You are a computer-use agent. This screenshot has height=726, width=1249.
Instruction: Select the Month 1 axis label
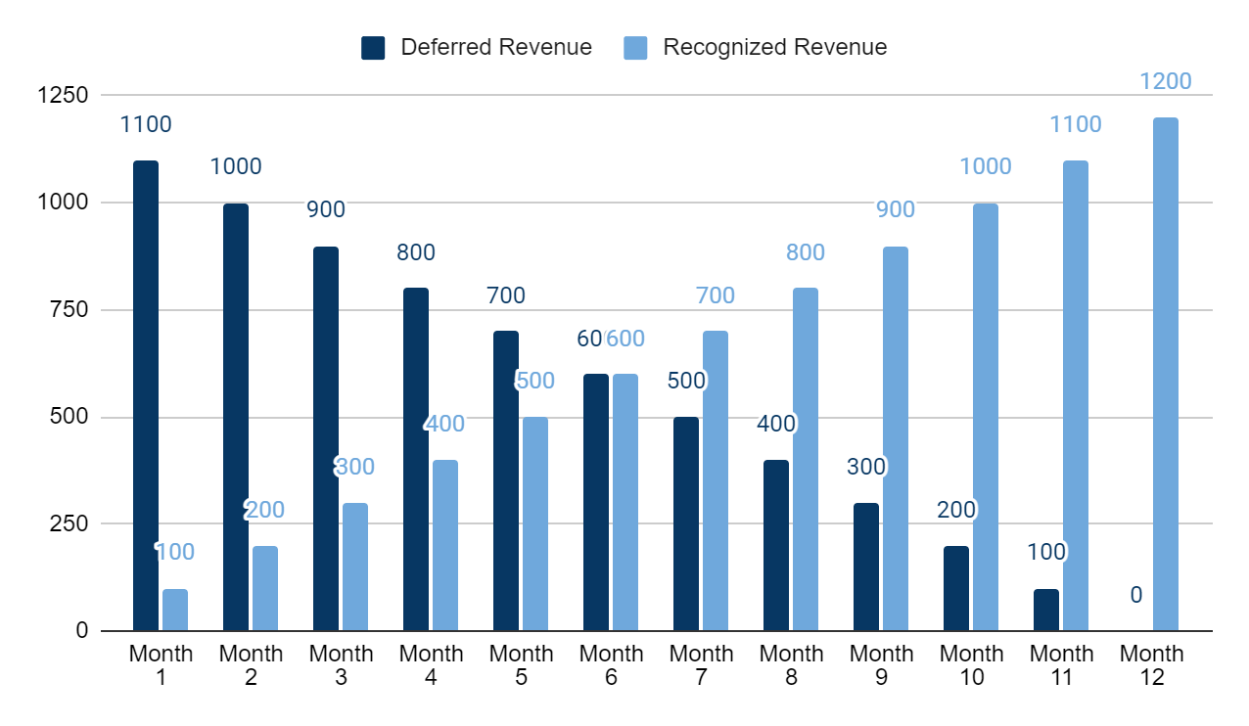(161, 662)
